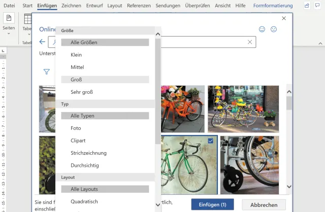Open the Zeichnen ribbon tab
The width and height of the screenshot is (325, 212).
pos(71,6)
